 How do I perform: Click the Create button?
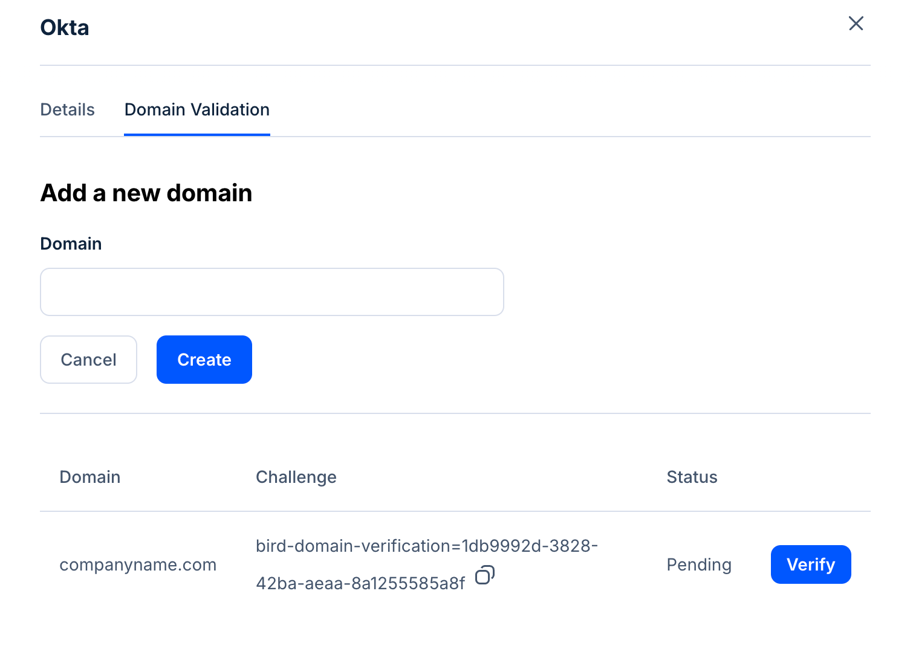[x=204, y=360]
